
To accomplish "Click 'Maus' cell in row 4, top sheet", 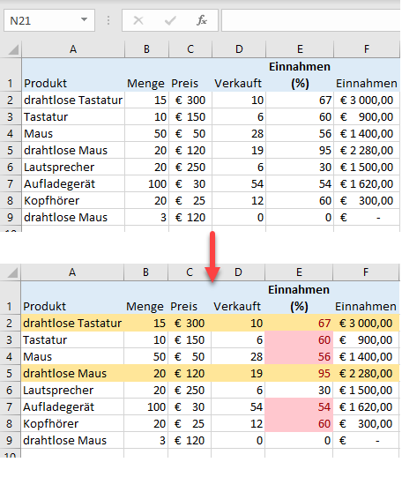I will [x=73, y=133].
